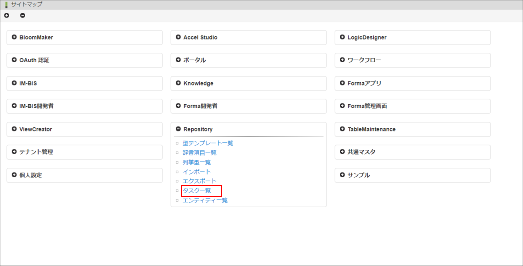Open the インポート link
Image resolution: width=523 pixels, height=266 pixels.
click(x=196, y=171)
